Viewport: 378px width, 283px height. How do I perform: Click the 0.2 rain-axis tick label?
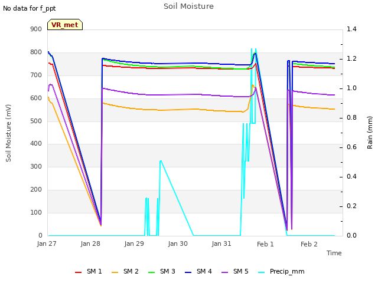point(352,206)
